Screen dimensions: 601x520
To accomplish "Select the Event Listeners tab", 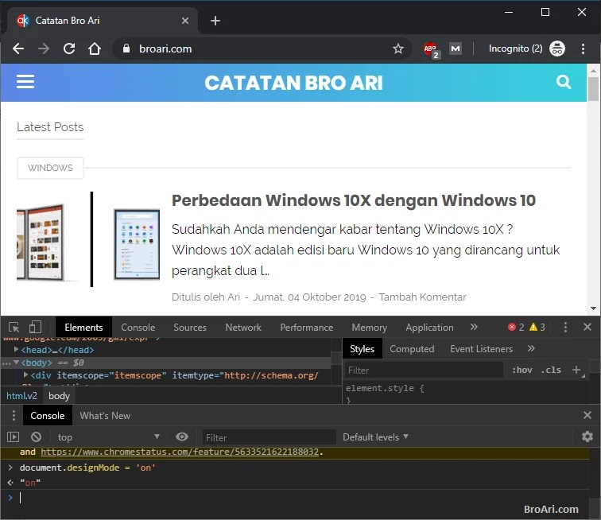I will [482, 349].
